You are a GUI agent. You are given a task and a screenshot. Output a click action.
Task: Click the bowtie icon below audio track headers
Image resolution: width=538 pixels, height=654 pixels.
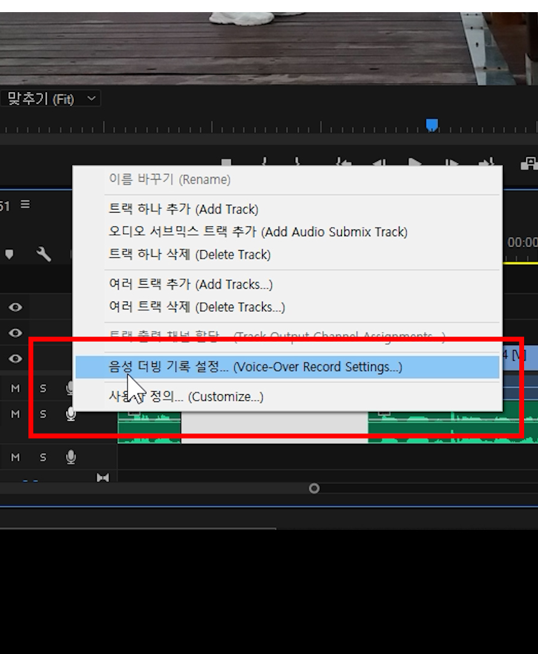[x=102, y=477]
